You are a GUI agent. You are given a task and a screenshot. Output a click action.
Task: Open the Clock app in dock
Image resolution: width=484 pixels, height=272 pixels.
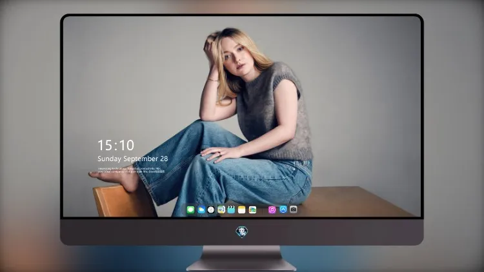pyautogui.click(x=211, y=210)
